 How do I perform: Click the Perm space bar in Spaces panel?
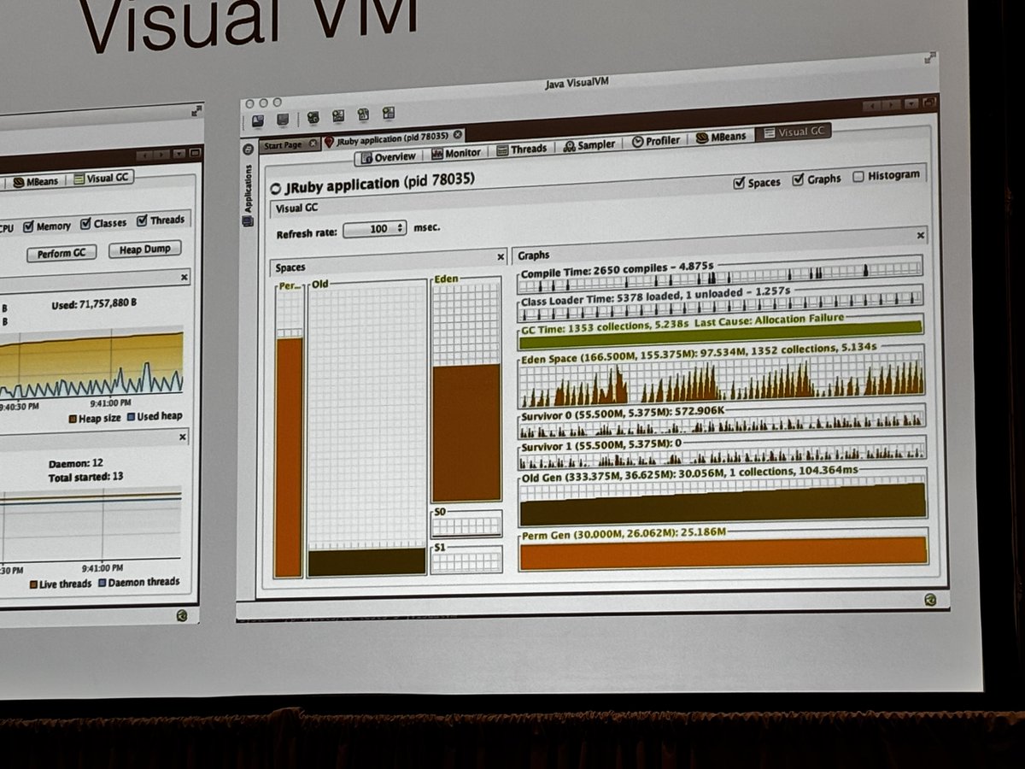pyautogui.click(x=289, y=432)
